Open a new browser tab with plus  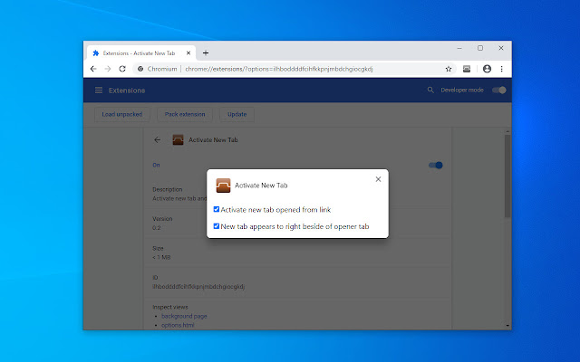click(x=206, y=53)
